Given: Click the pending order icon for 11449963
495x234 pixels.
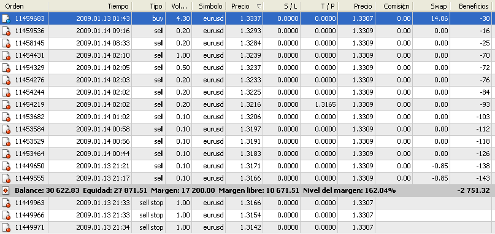Looking at the screenshot, I should (x=6, y=203).
